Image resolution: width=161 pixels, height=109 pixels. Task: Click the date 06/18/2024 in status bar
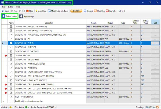(x=151, y=107)
